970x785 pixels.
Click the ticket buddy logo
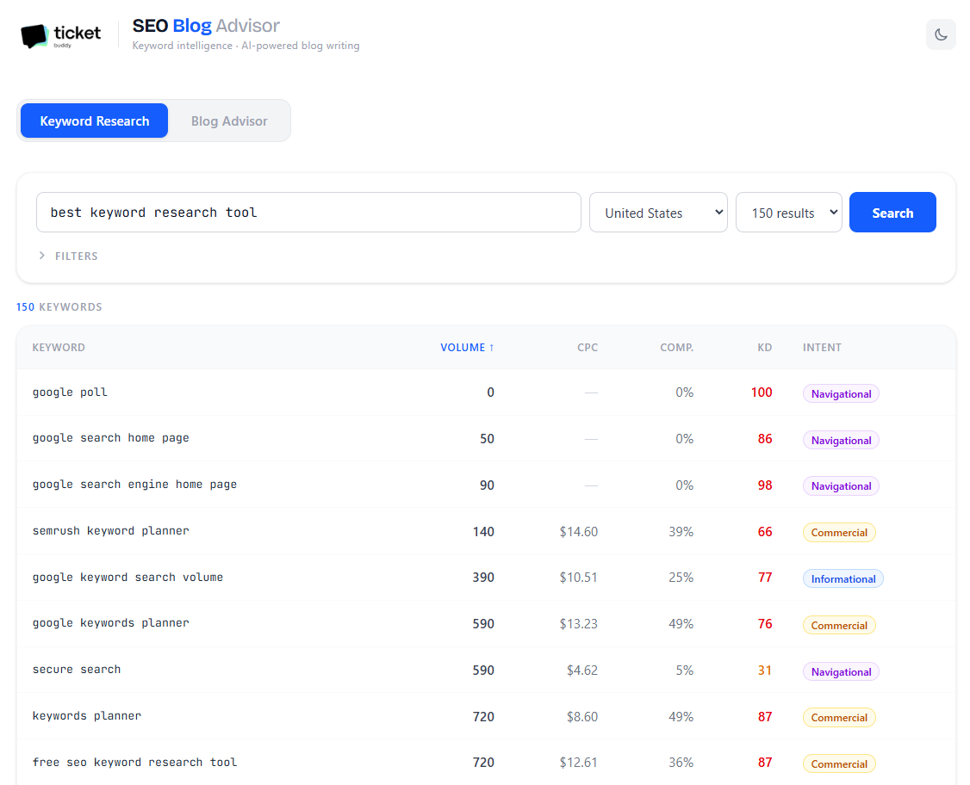60,36
